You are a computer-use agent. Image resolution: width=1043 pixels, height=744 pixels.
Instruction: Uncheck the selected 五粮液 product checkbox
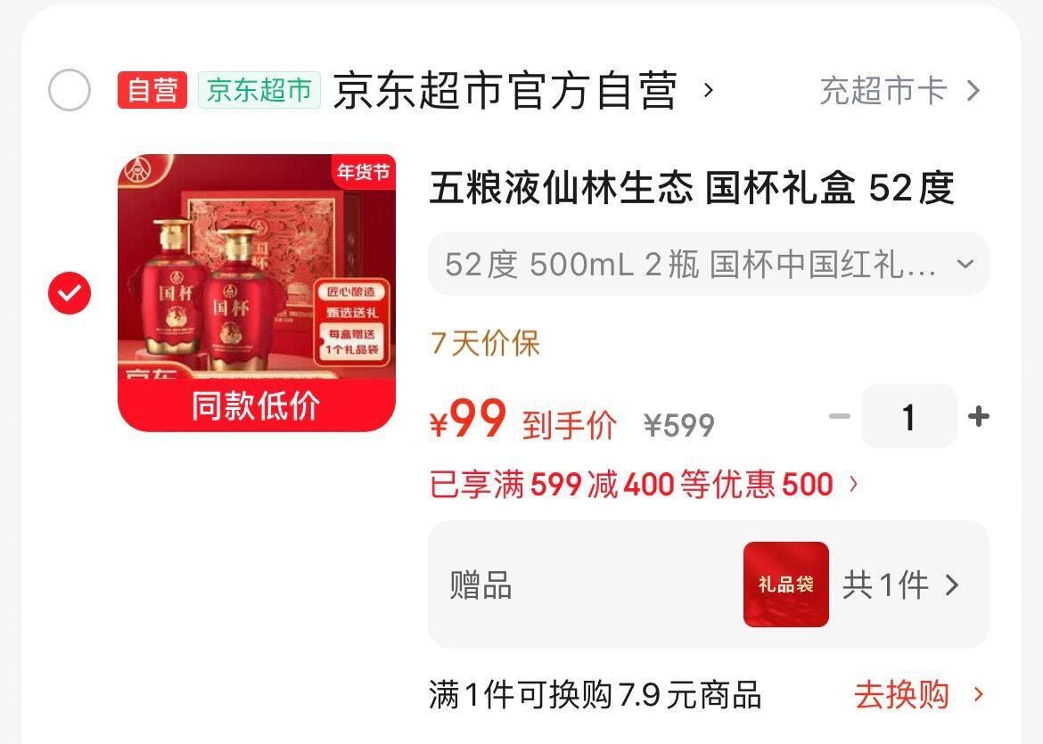(x=70, y=293)
